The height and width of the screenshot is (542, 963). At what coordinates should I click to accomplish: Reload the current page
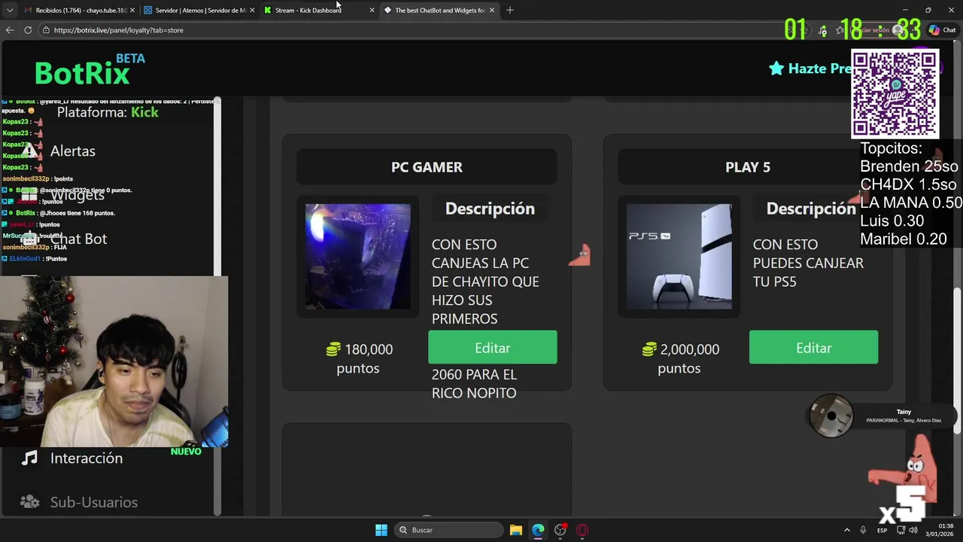pos(28,30)
